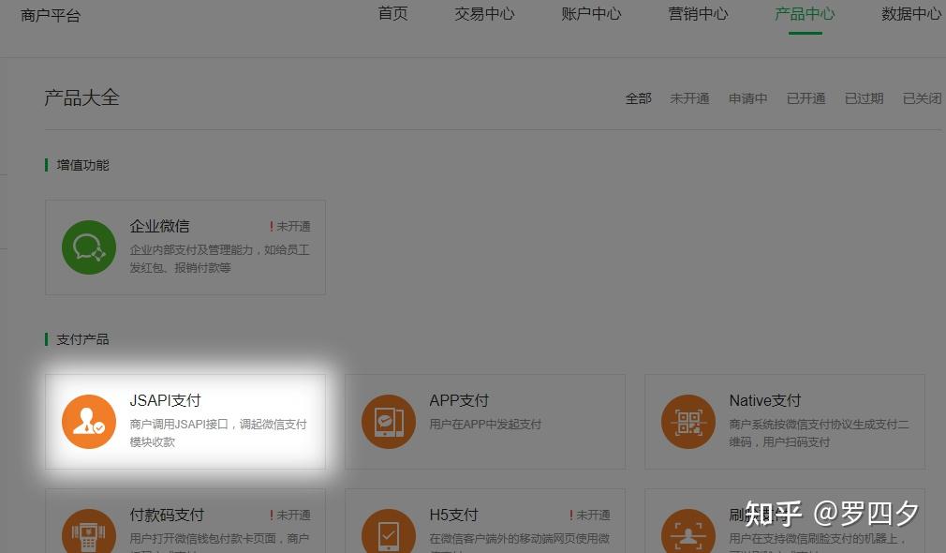Viewport: 946px width, 553px height.
Task: Filter products by 未开通 status
Action: 690,98
